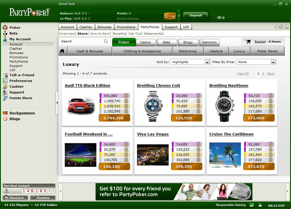
Task: Select the Gammon store tab
Action: click(x=209, y=42)
